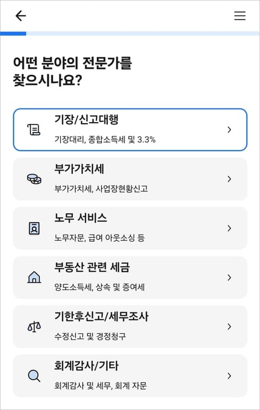Click the balance scale icon for 기한후신고/세무조사

click(34, 327)
